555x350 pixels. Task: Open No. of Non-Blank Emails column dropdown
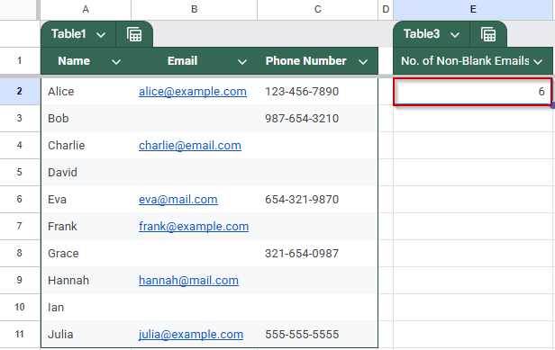point(538,62)
